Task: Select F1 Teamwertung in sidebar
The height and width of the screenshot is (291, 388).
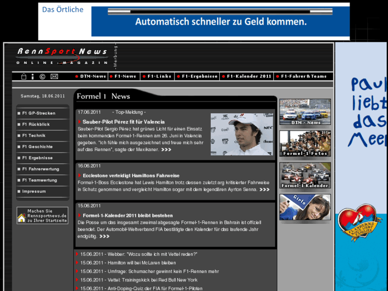Action: 43,180
